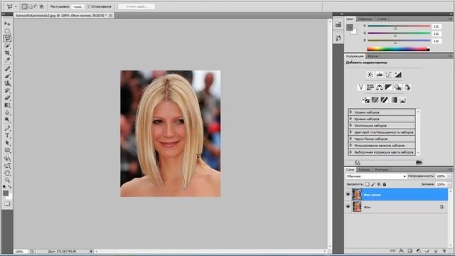455x256 pixels.
Task: Add a Black & White adjustment
Action: tap(389, 87)
